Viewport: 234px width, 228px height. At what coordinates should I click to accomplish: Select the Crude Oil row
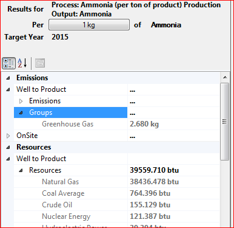click(x=116, y=205)
